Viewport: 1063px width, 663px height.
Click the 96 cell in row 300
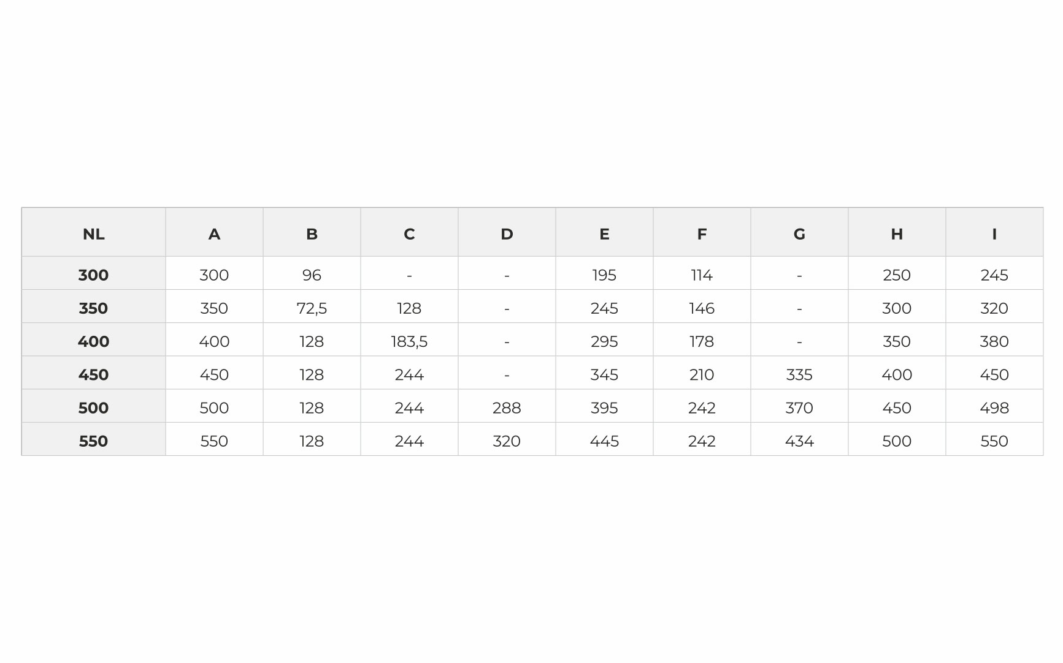coord(312,275)
